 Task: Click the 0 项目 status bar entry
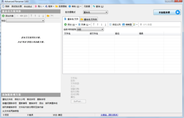coord(6,115)
